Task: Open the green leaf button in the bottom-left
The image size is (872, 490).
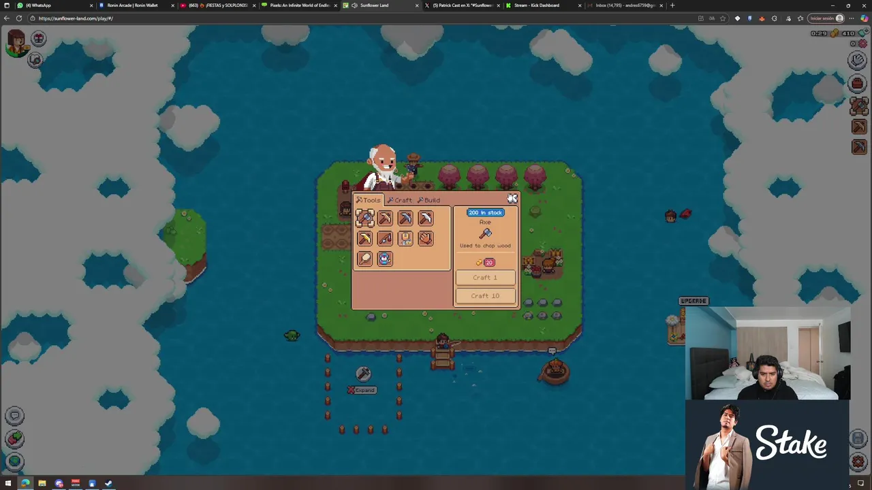Action: [15, 439]
